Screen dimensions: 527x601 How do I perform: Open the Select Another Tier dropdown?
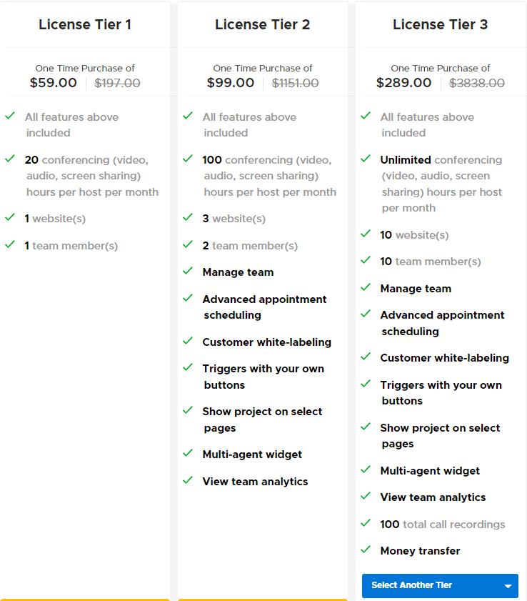click(x=440, y=585)
